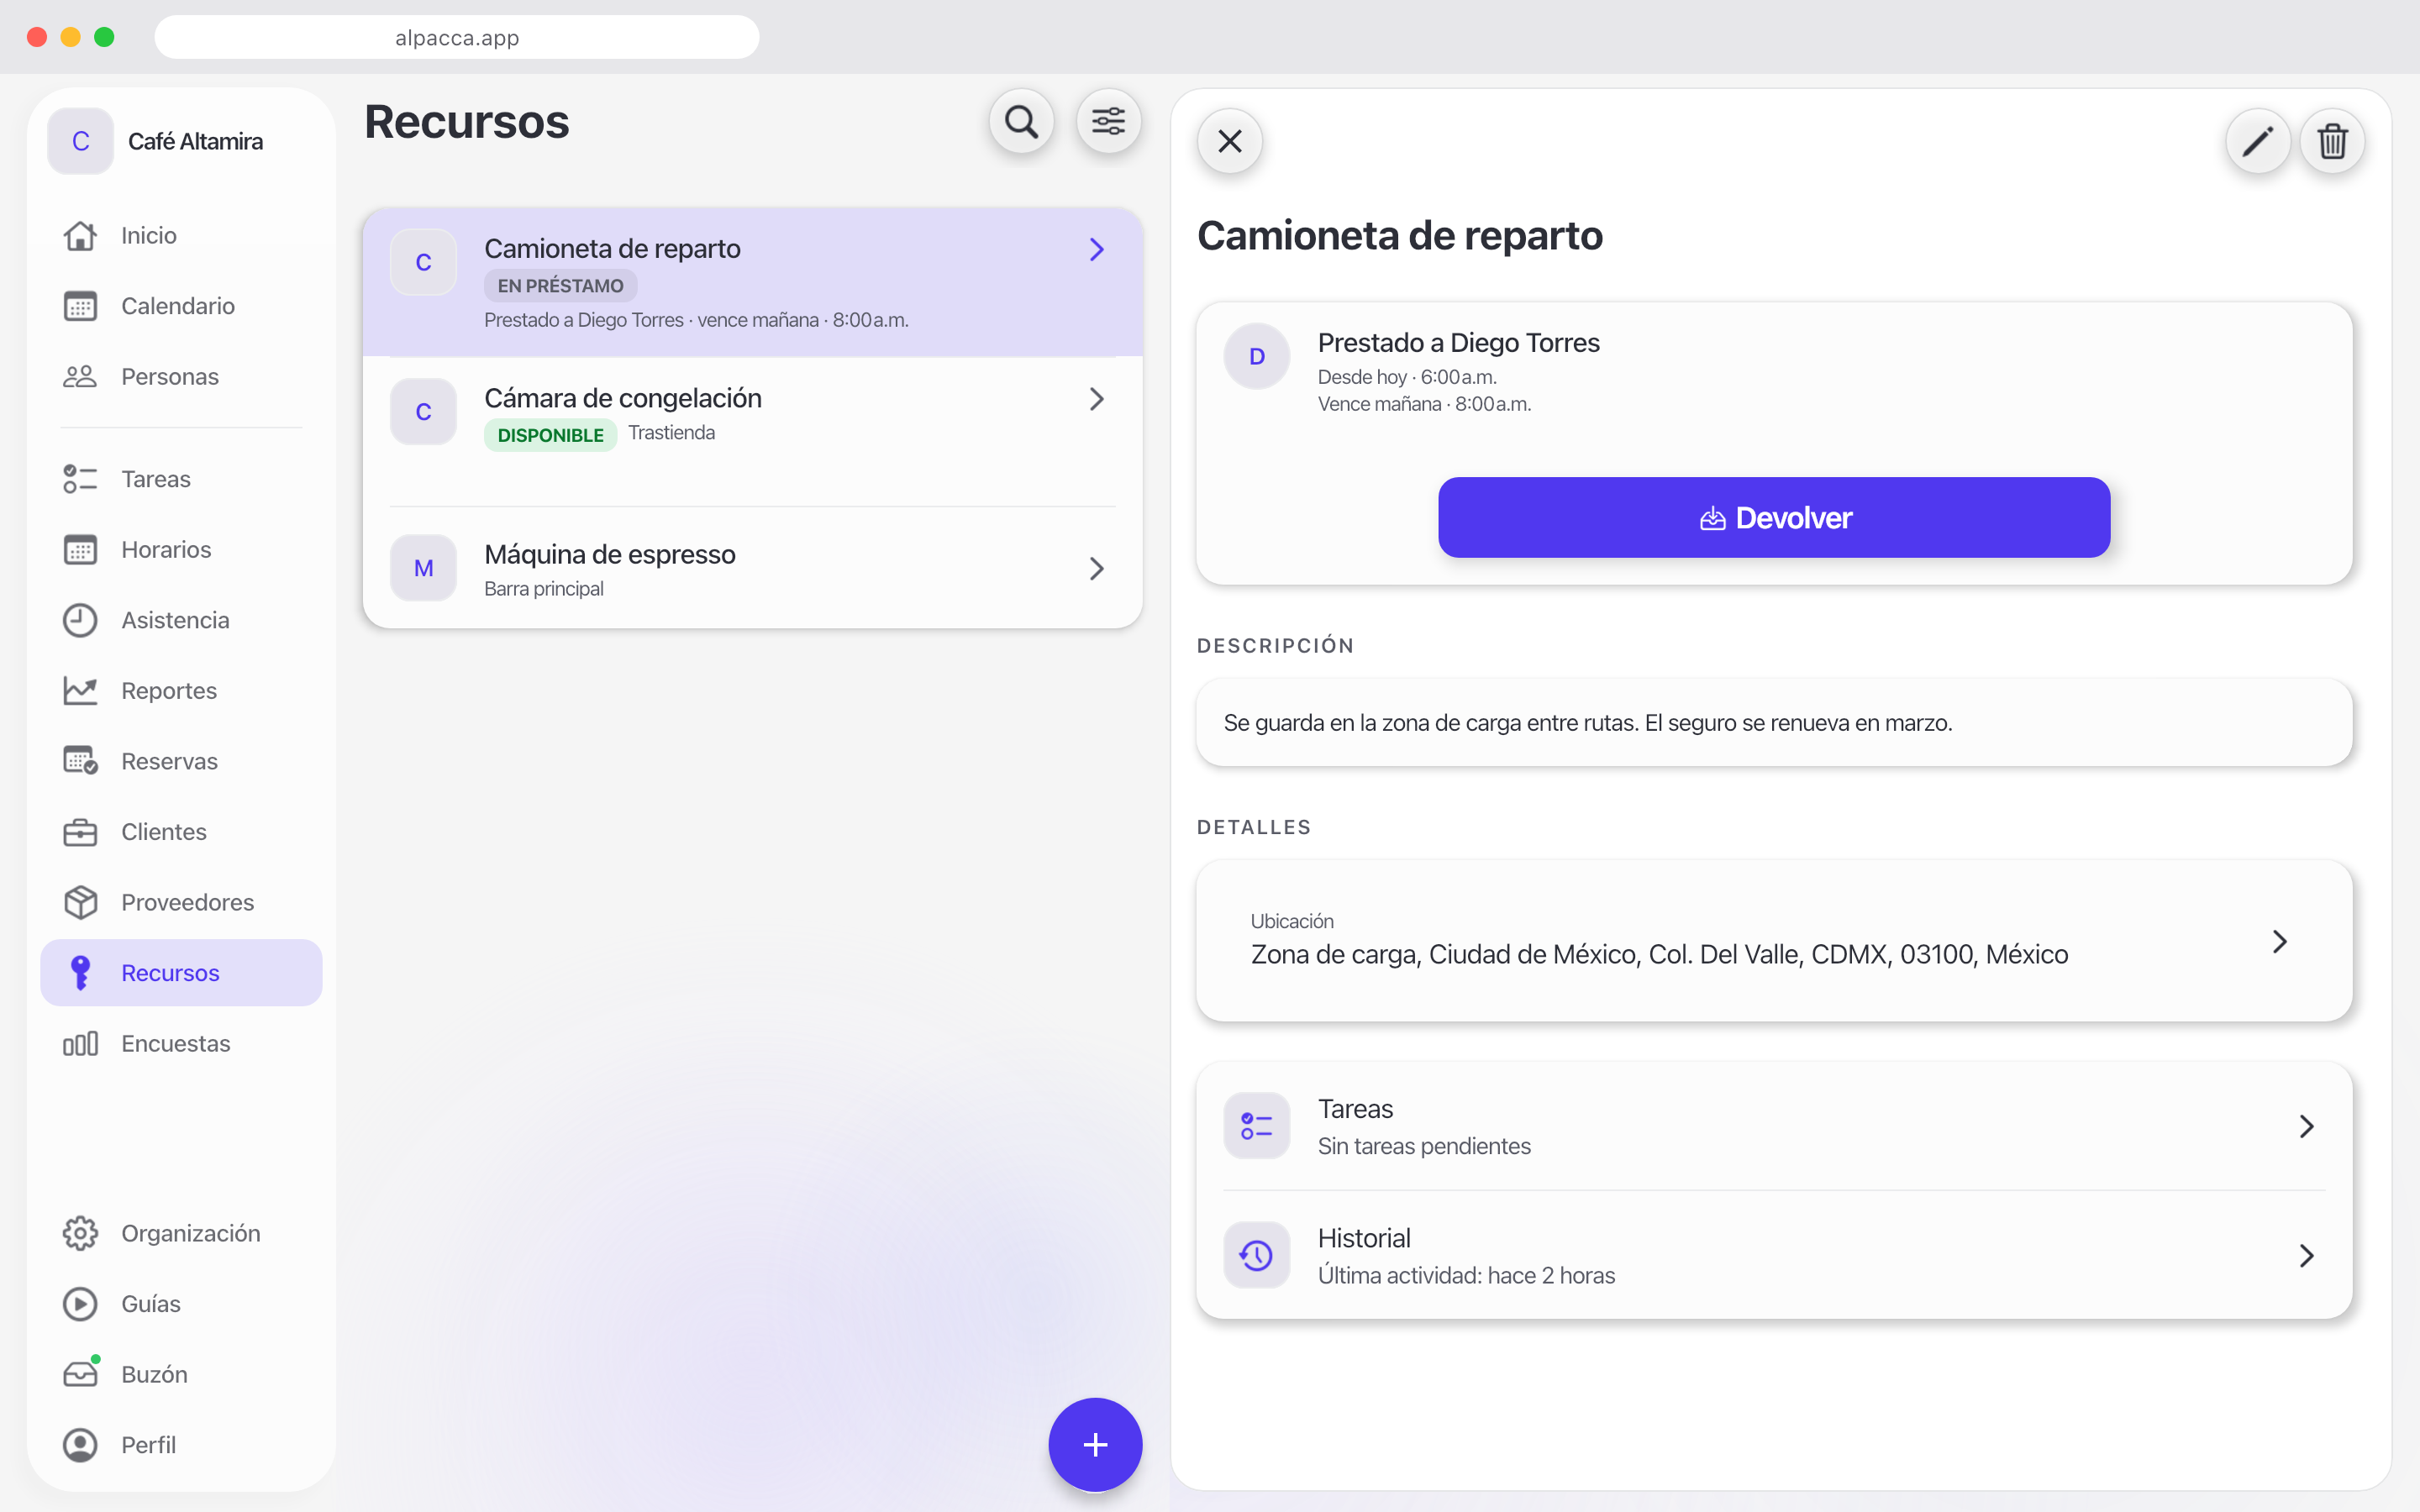The image size is (2420, 1512).
Task: Click the Reservas calendar-check icon
Action: [x=80, y=761]
